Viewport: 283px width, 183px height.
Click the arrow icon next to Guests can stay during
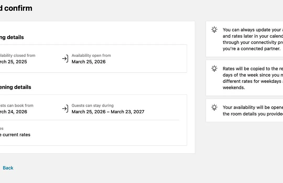coord(65,108)
